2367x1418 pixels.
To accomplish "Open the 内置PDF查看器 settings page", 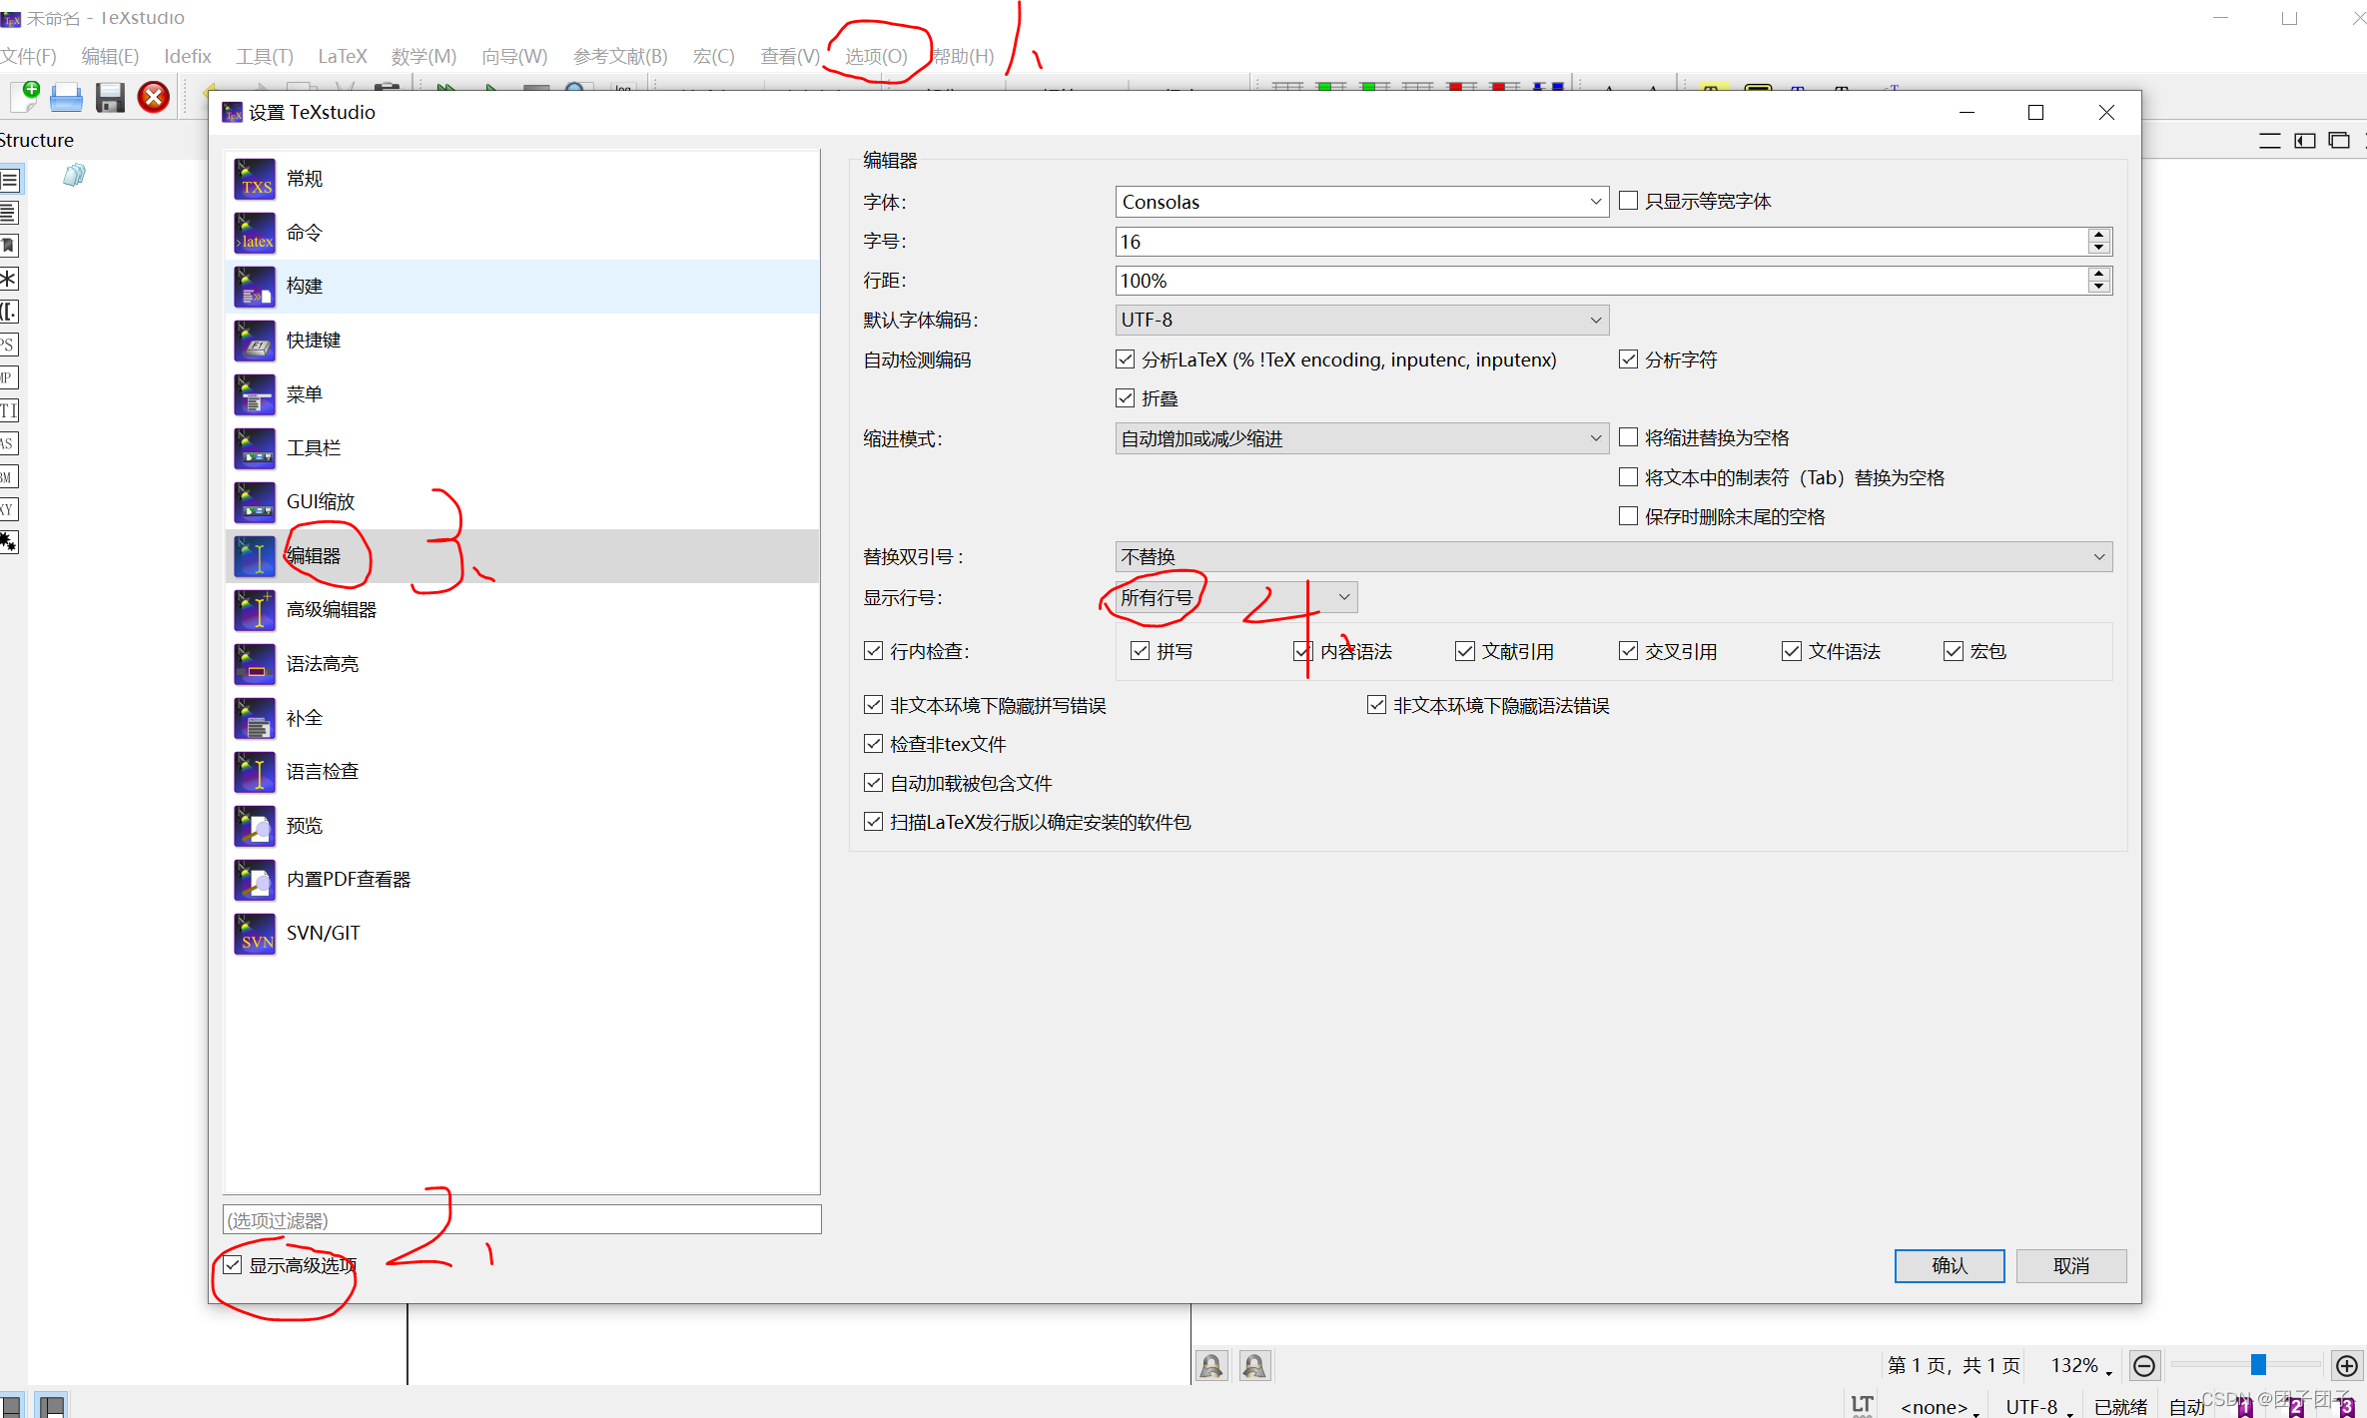I will click(x=521, y=880).
